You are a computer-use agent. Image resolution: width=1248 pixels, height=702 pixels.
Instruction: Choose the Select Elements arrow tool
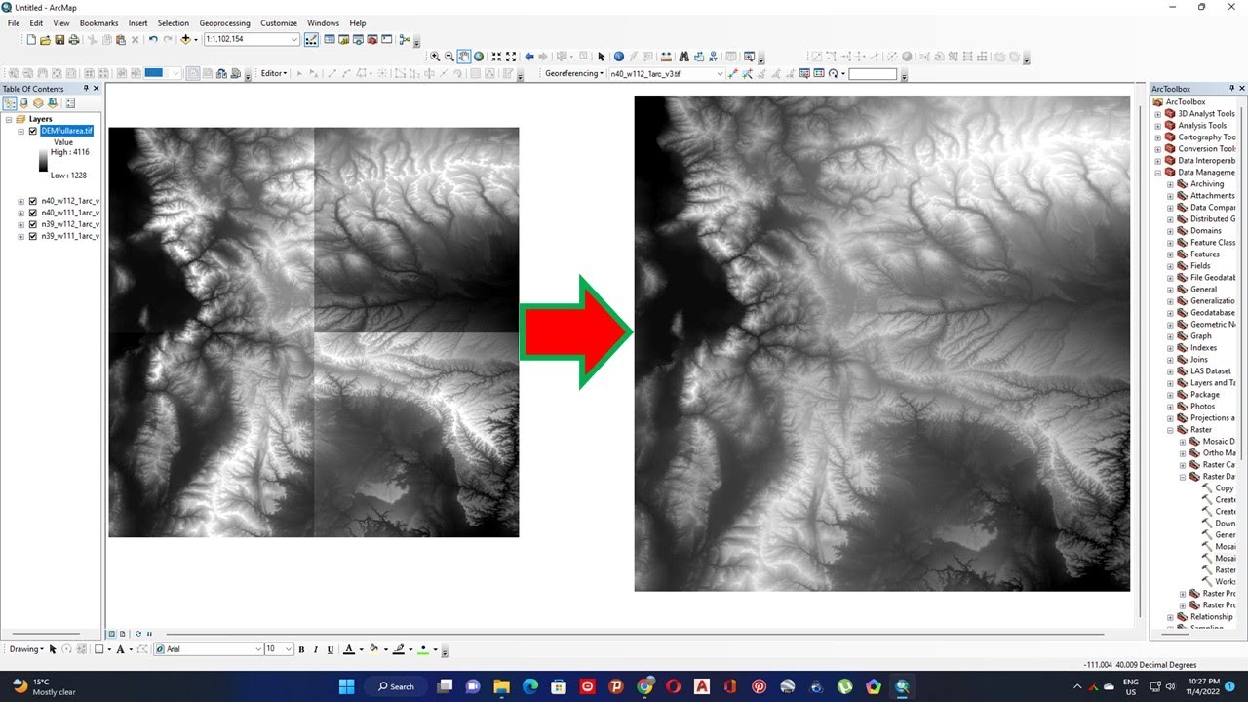click(602, 57)
